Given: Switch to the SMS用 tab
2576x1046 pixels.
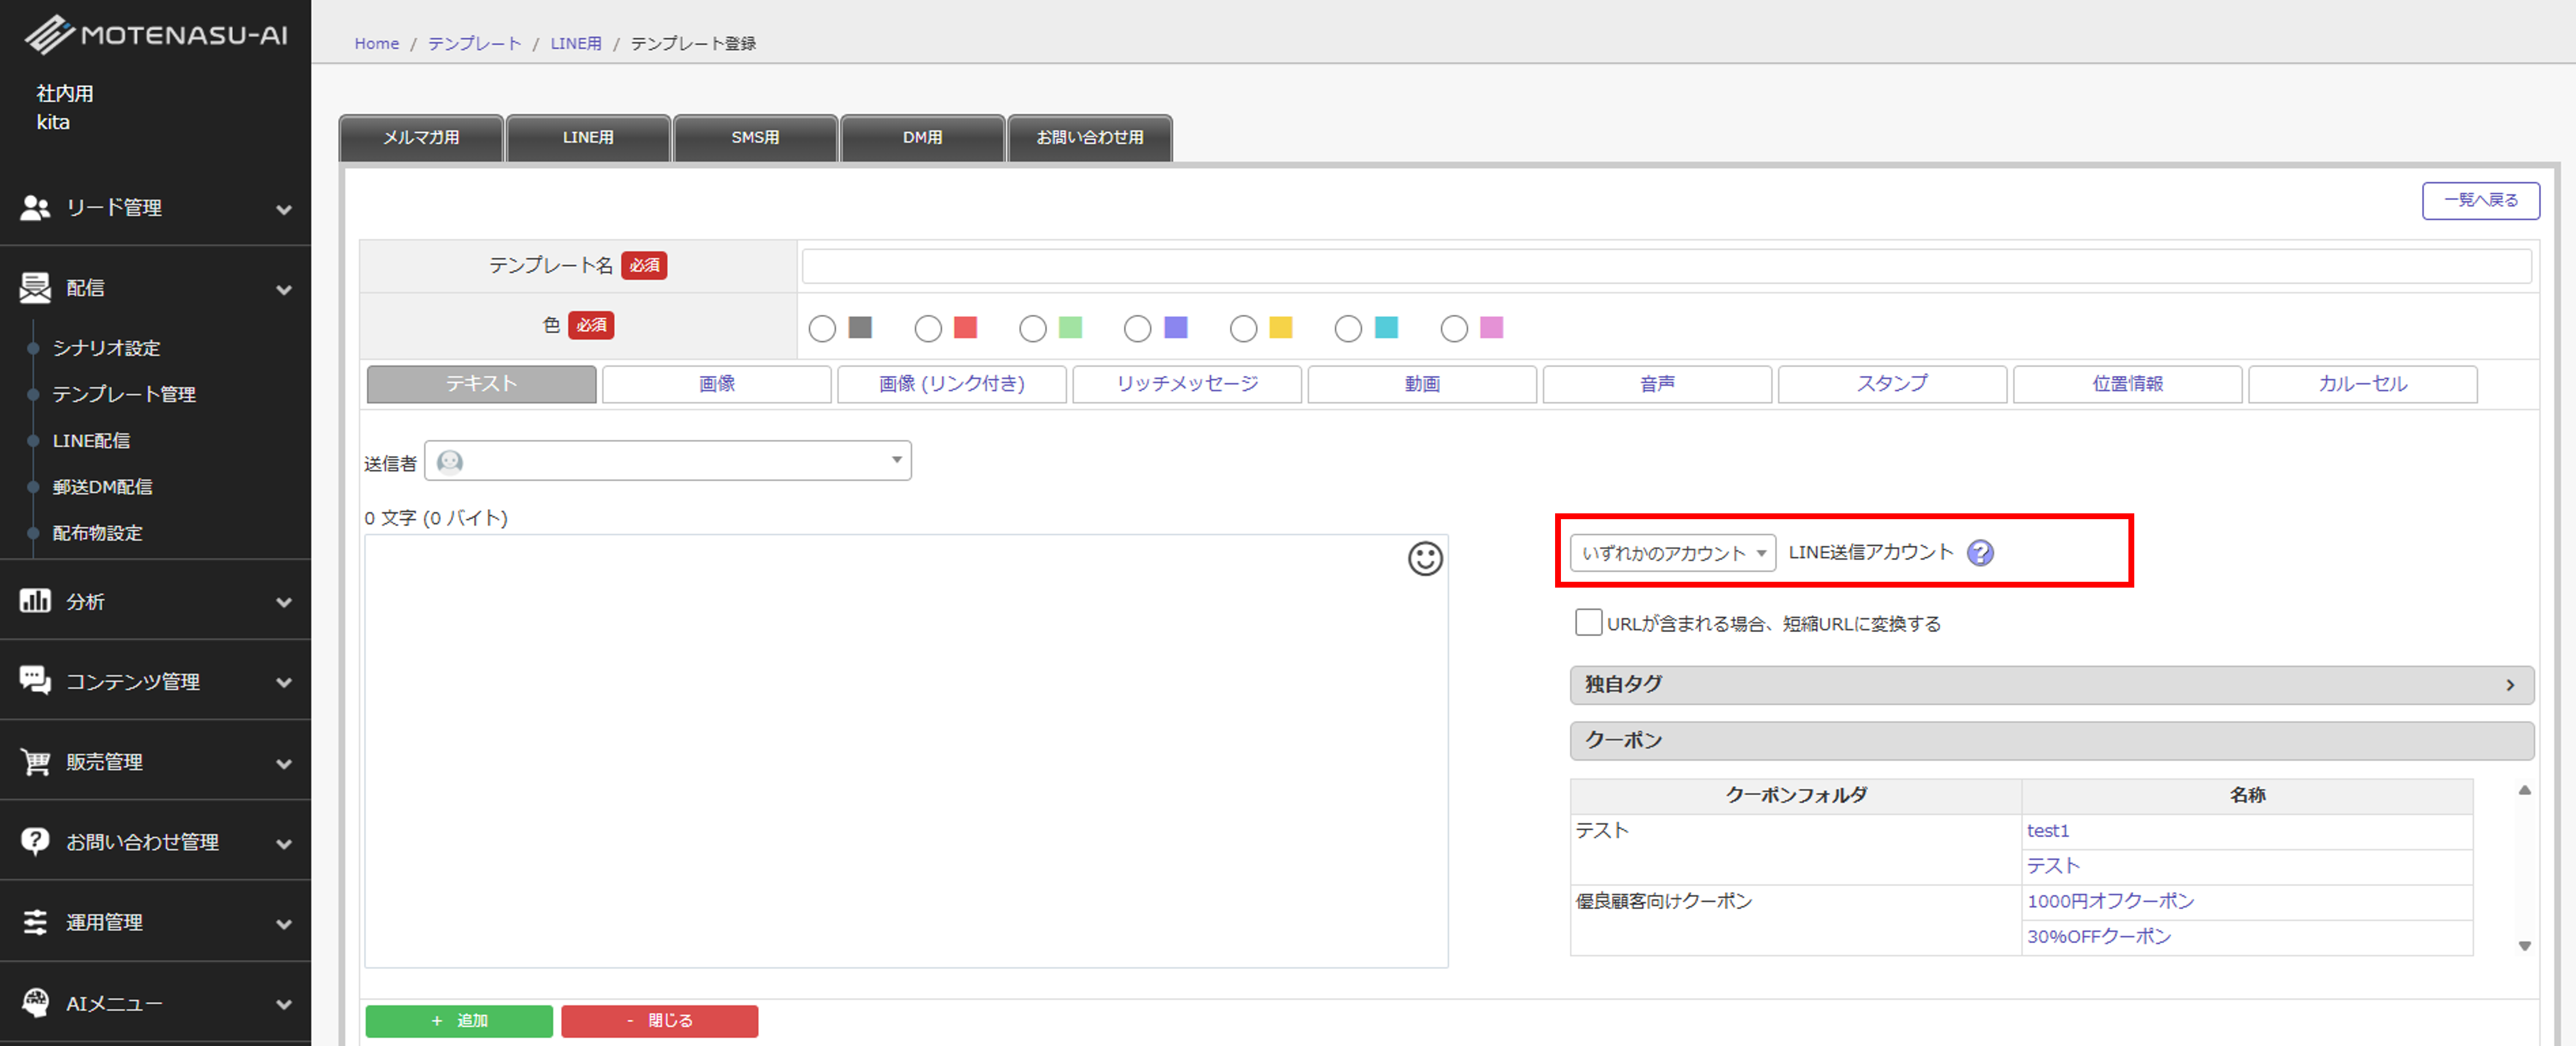Looking at the screenshot, I should 755,138.
